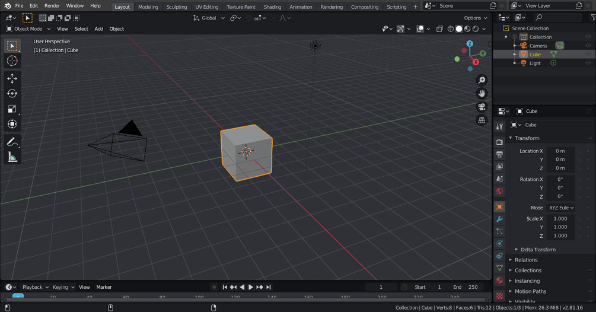Select the Scale tool
Image resolution: width=596 pixels, height=312 pixels.
pyautogui.click(x=12, y=109)
